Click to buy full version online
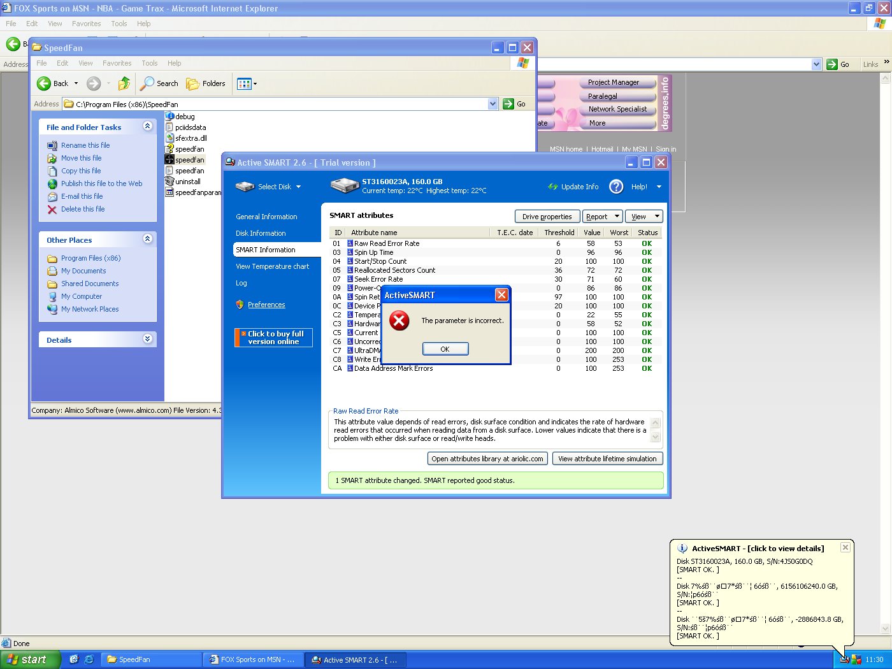The height and width of the screenshot is (669, 892). [274, 338]
